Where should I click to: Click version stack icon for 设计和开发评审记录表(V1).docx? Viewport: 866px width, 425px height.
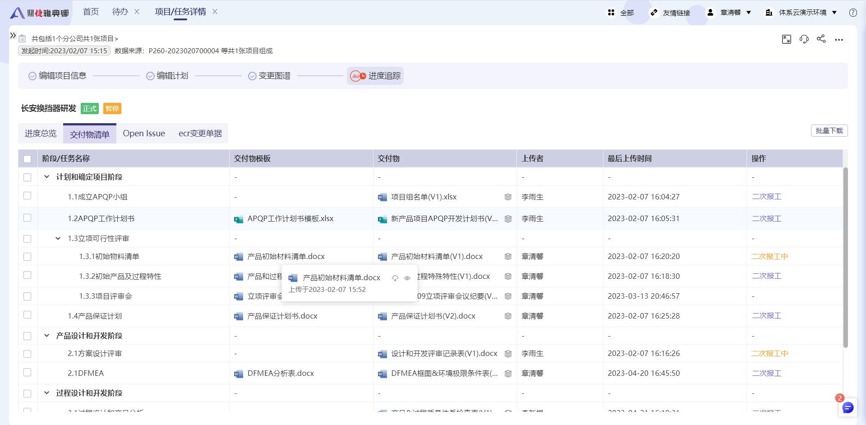pyautogui.click(x=508, y=354)
